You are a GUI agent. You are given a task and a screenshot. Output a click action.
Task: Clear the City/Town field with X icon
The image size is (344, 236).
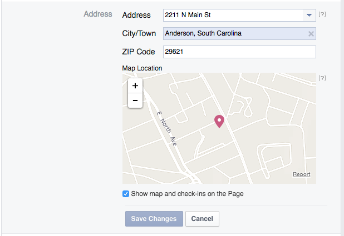coord(311,34)
